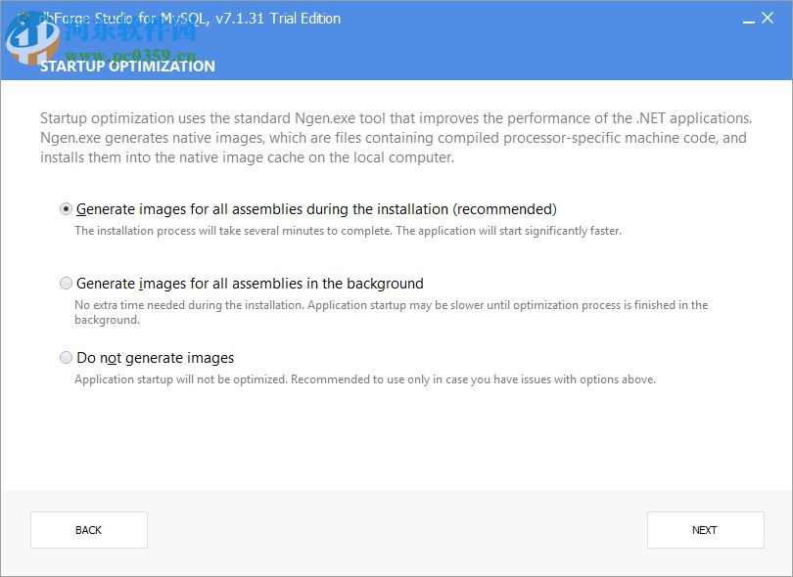Select the radio button for generating images during installation
793x577 pixels.
tap(67, 209)
